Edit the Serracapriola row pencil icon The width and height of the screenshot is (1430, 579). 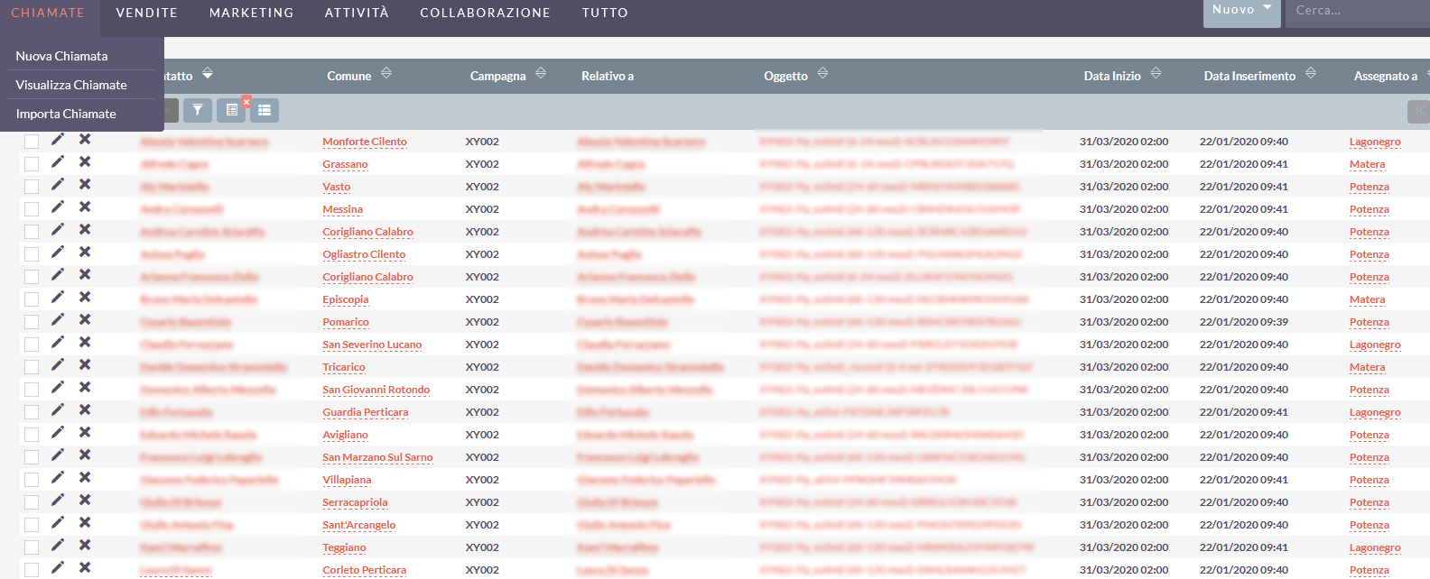(x=58, y=500)
